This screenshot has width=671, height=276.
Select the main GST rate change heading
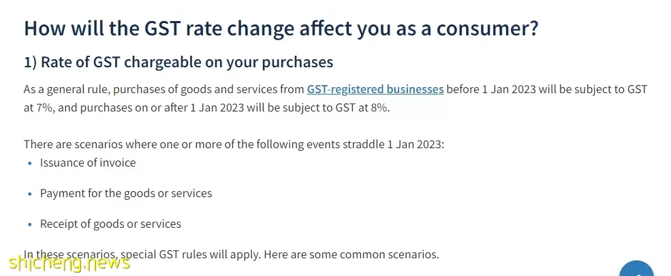click(281, 29)
